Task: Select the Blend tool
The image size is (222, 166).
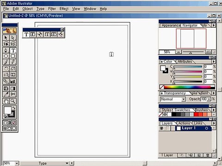Action: (x=6, y=82)
